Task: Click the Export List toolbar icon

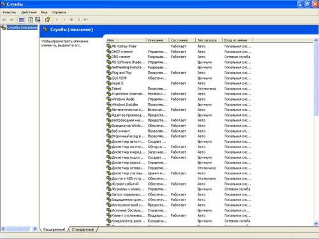Action: [38, 20]
